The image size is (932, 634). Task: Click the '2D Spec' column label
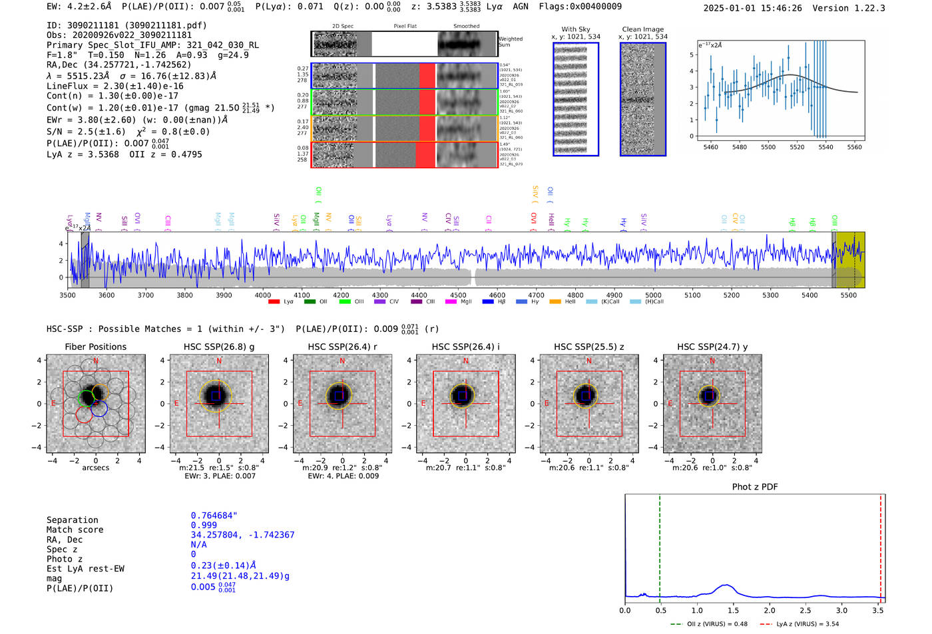click(343, 26)
